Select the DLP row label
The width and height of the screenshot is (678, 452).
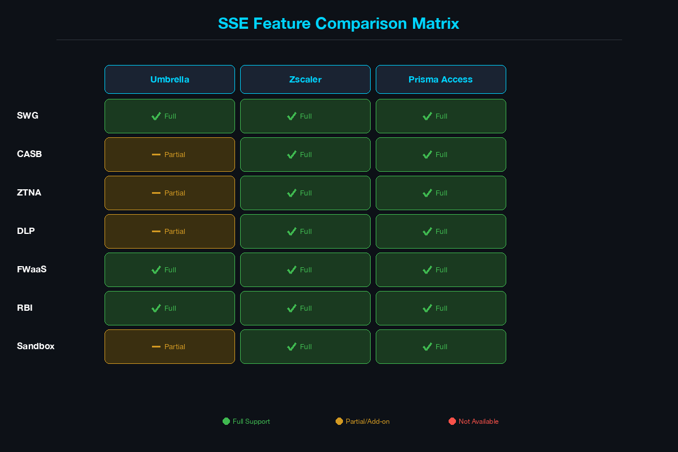click(26, 231)
